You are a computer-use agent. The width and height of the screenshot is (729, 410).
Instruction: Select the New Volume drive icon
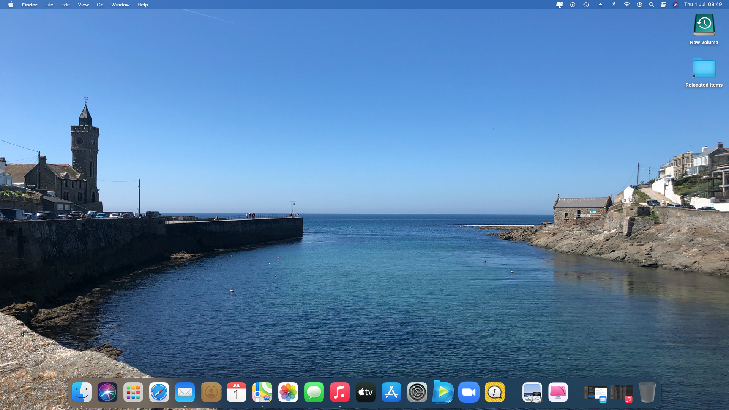[x=704, y=25]
